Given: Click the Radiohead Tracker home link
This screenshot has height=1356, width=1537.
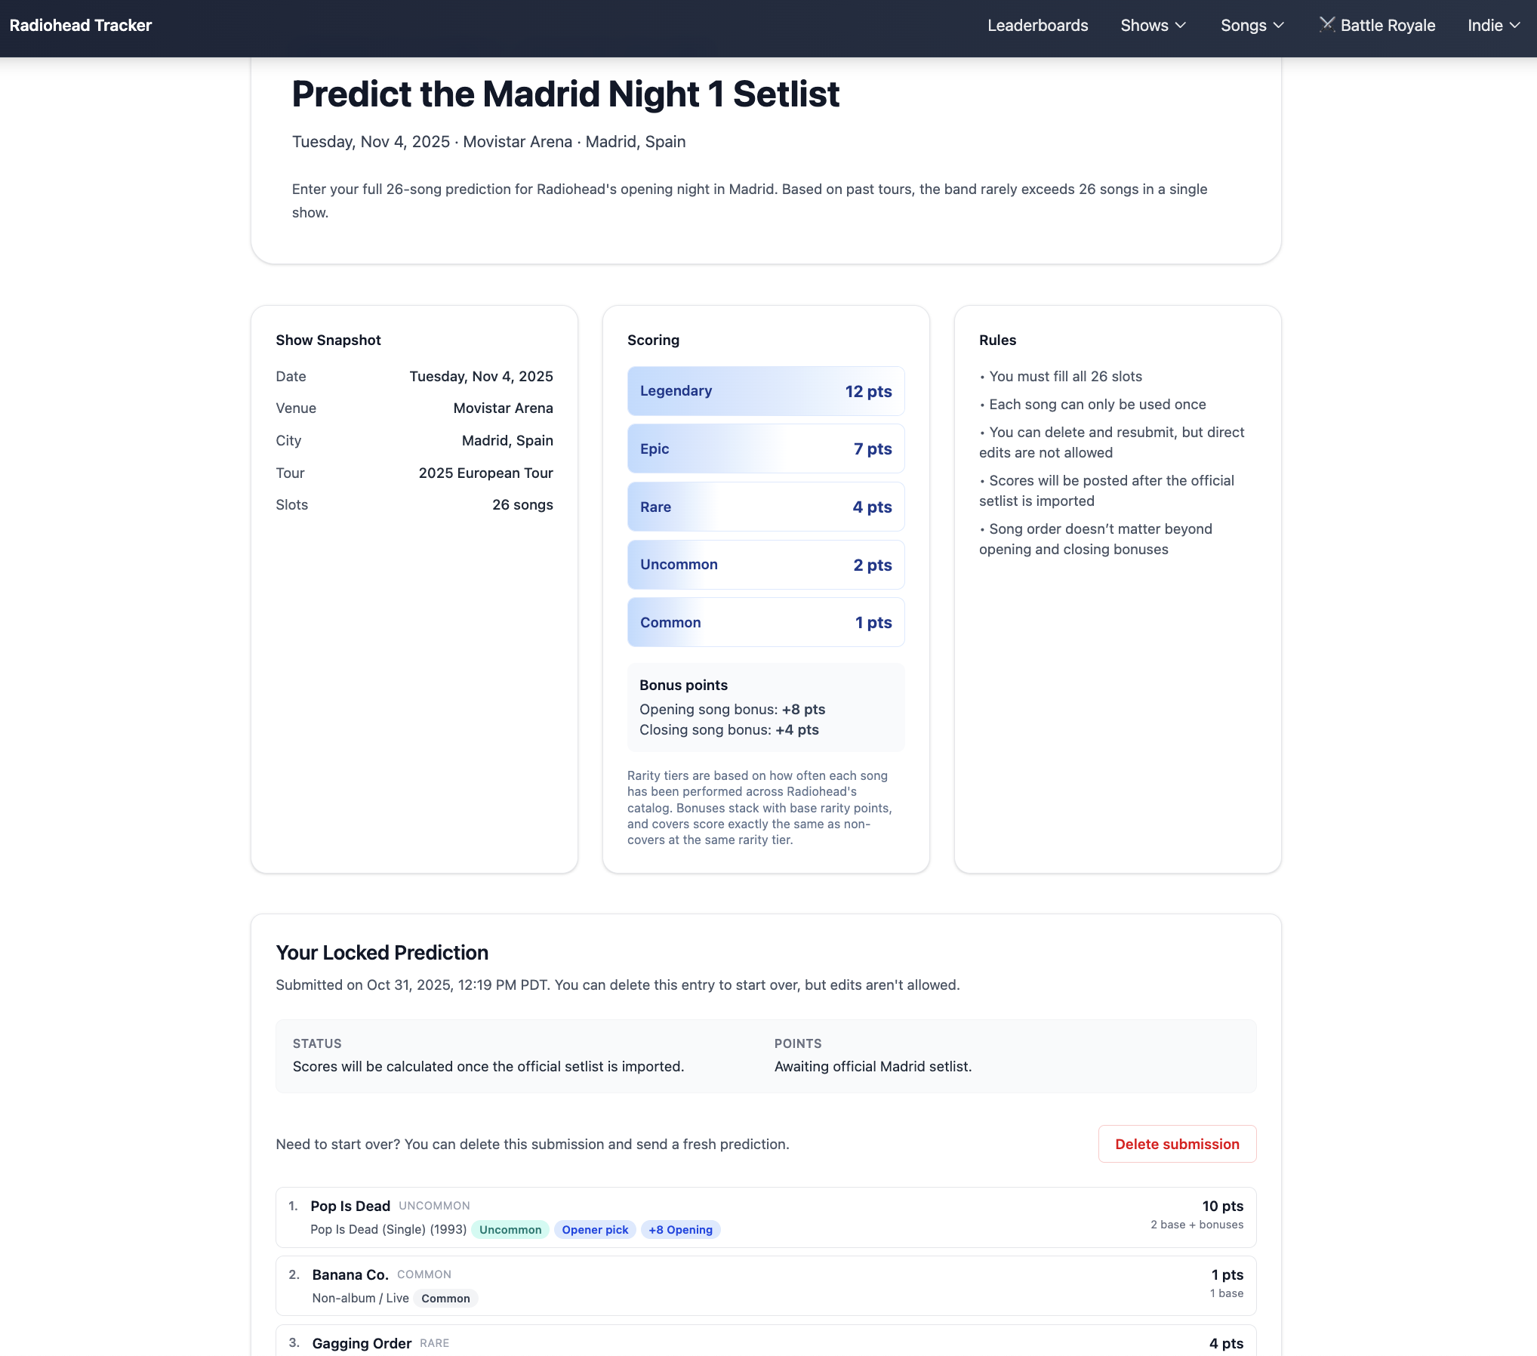Looking at the screenshot, I should 81,26.
